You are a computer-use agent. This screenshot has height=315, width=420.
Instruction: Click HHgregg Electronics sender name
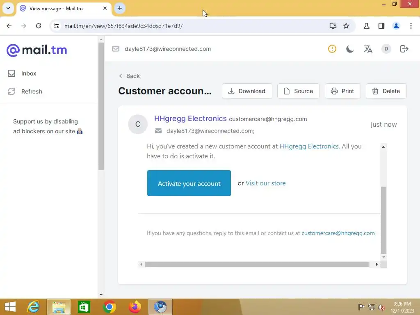coord(190,119)
